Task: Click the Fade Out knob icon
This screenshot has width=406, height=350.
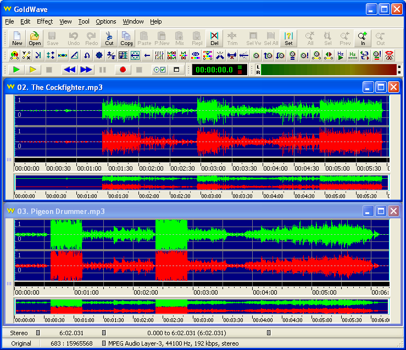Action: [280, 55]
